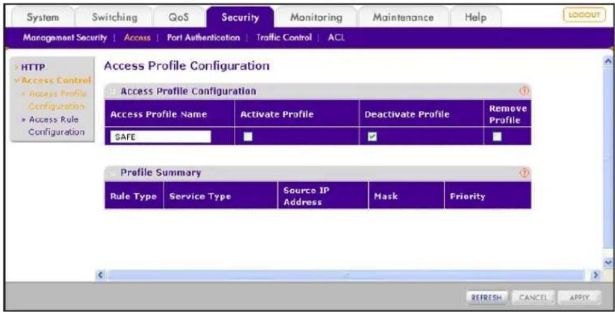This screenshot has width=615, height=312.
Task: Click the APPLY button
Action: pos(579,298)
